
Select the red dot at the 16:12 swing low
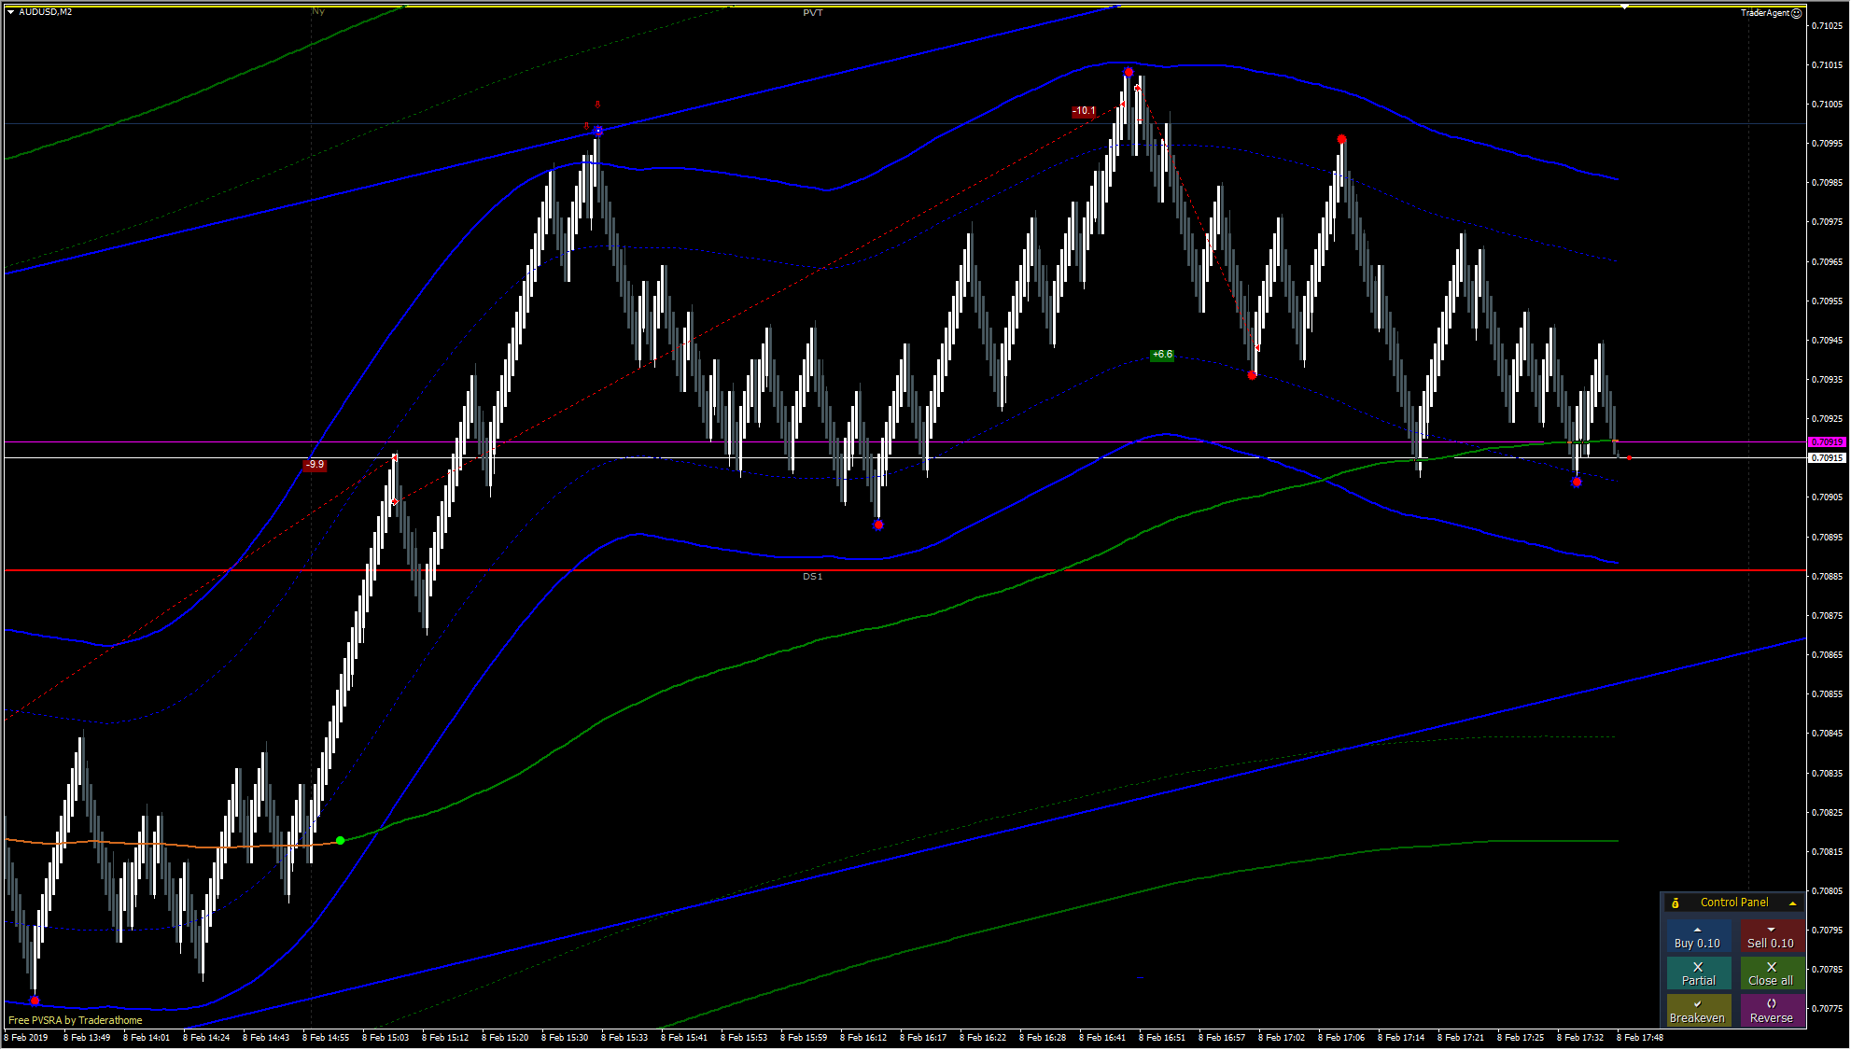click(877, 525)
